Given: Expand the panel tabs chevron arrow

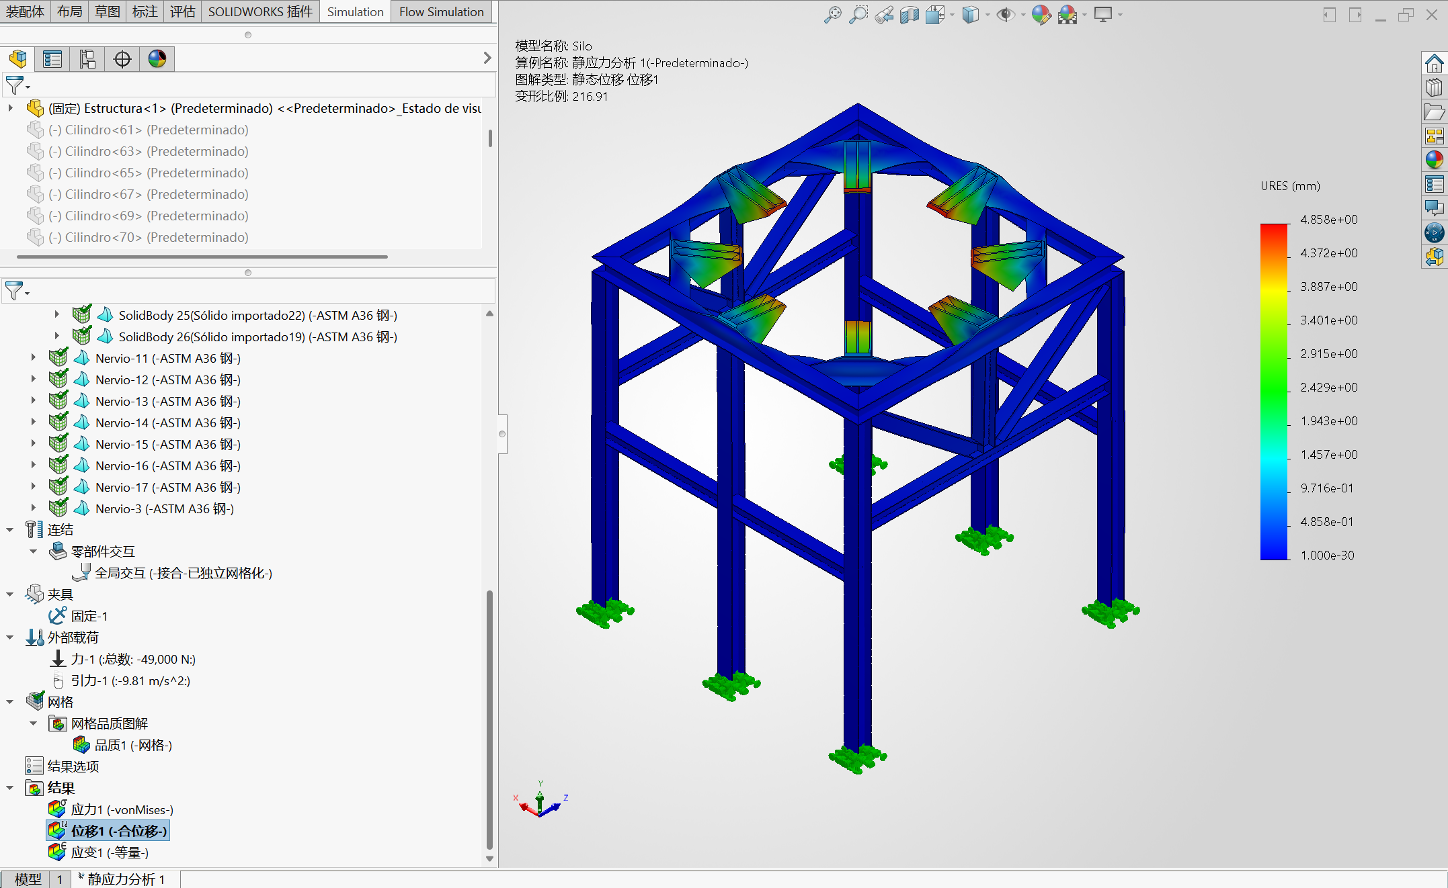Looking at the screenshot, I should click(487, 58).
